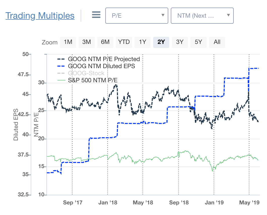Click the Zoom label

(50, 42)
